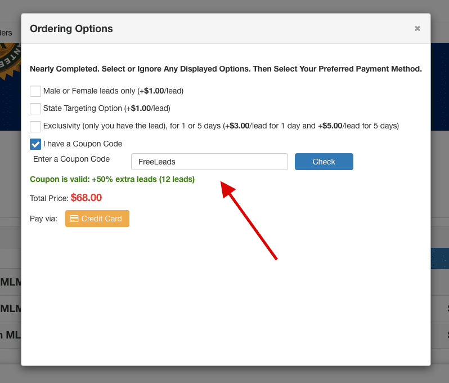Screen dimensions: 449x383
Task: Click the credit card icon in the button
Action: 74,219
